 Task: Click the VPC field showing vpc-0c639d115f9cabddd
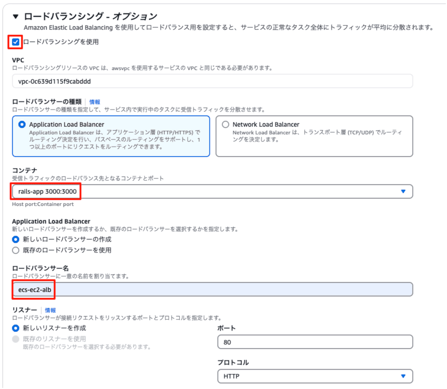[x=212, y=81]
